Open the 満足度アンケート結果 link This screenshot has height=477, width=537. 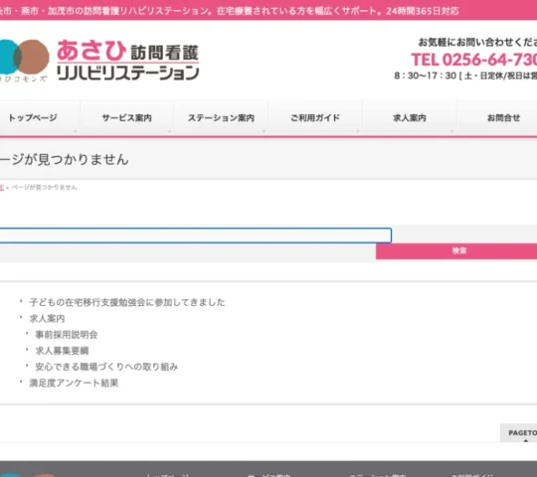pyautogui.click(x=74, y=383)
